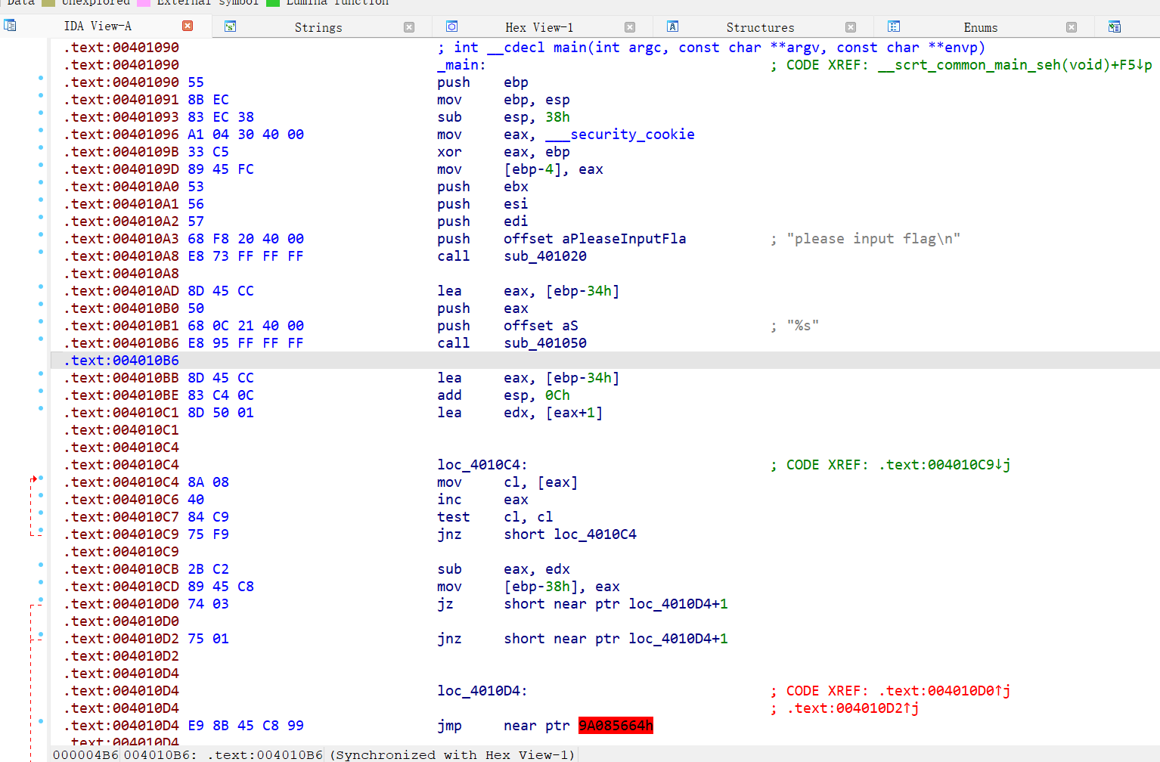The height and width of the screenshot is (762, 1160).
Task: Toggle breakpoint dot at 004010D4 jmp line
Action: [x=41, y=721]
